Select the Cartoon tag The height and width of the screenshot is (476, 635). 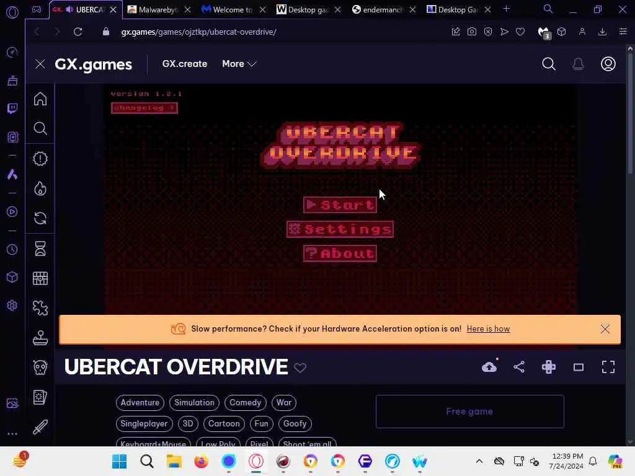pos(224,423)
